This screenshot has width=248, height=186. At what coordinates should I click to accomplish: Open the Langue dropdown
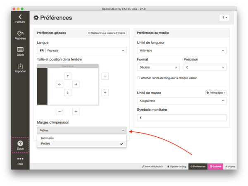pos(81,50)
